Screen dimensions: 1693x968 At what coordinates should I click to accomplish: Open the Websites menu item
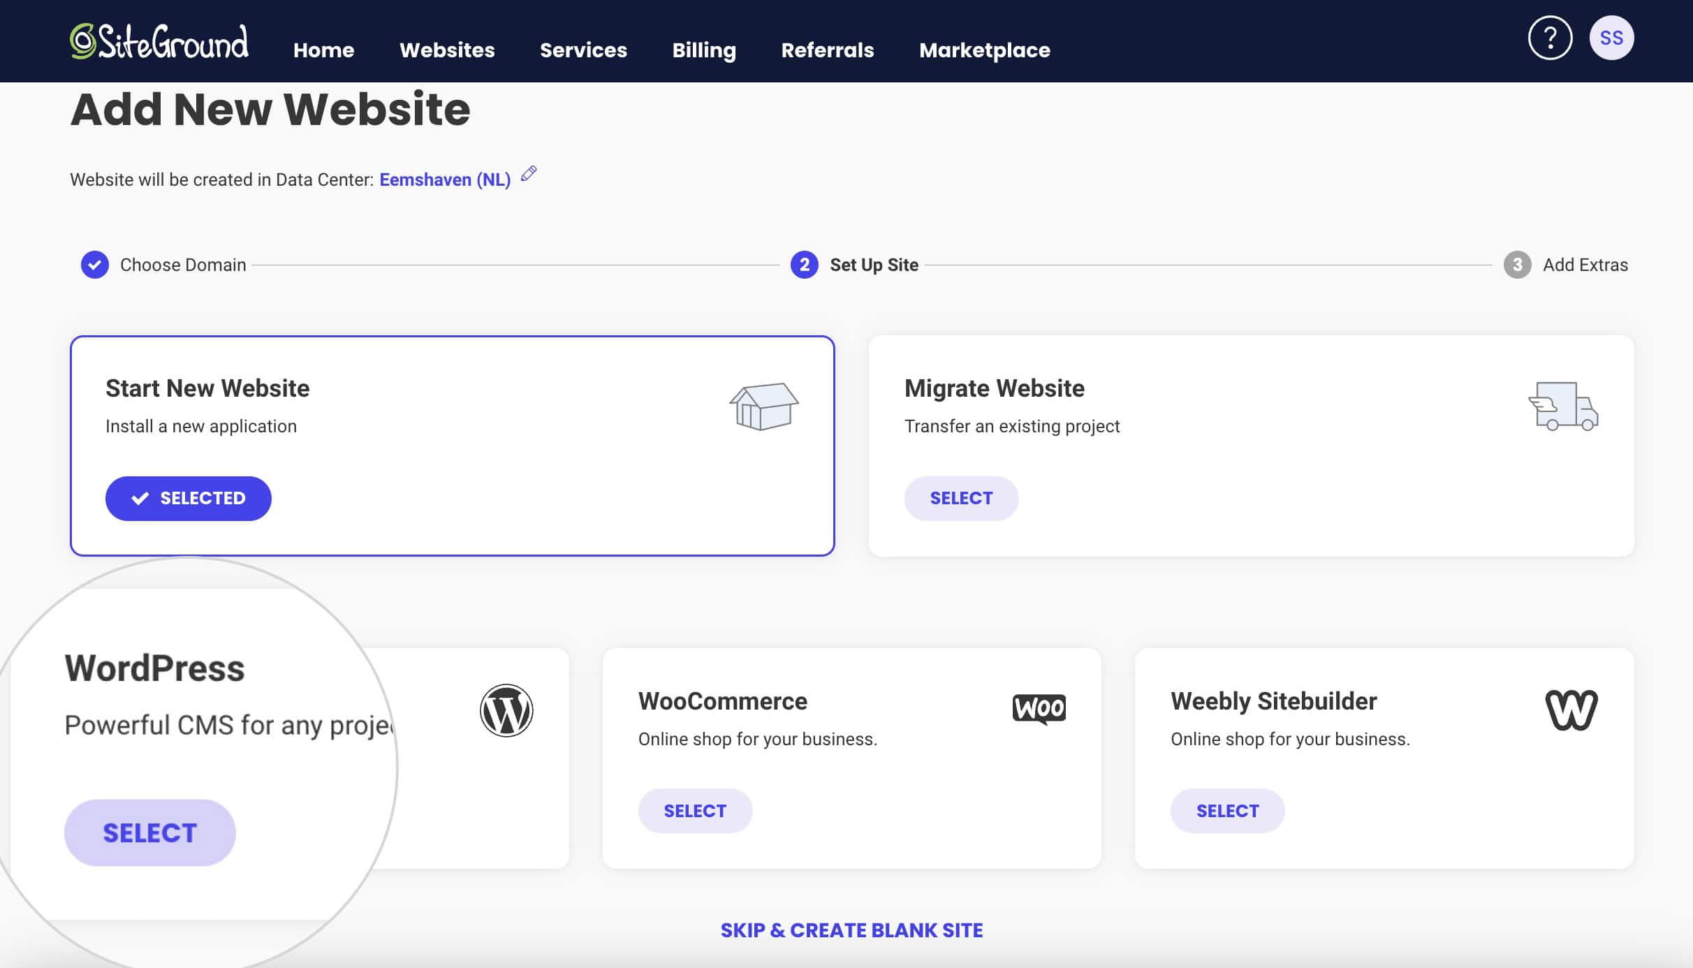tap(447, 50)
